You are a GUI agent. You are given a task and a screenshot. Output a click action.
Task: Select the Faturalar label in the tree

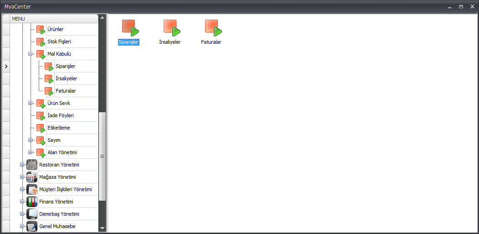click(66, 91)
